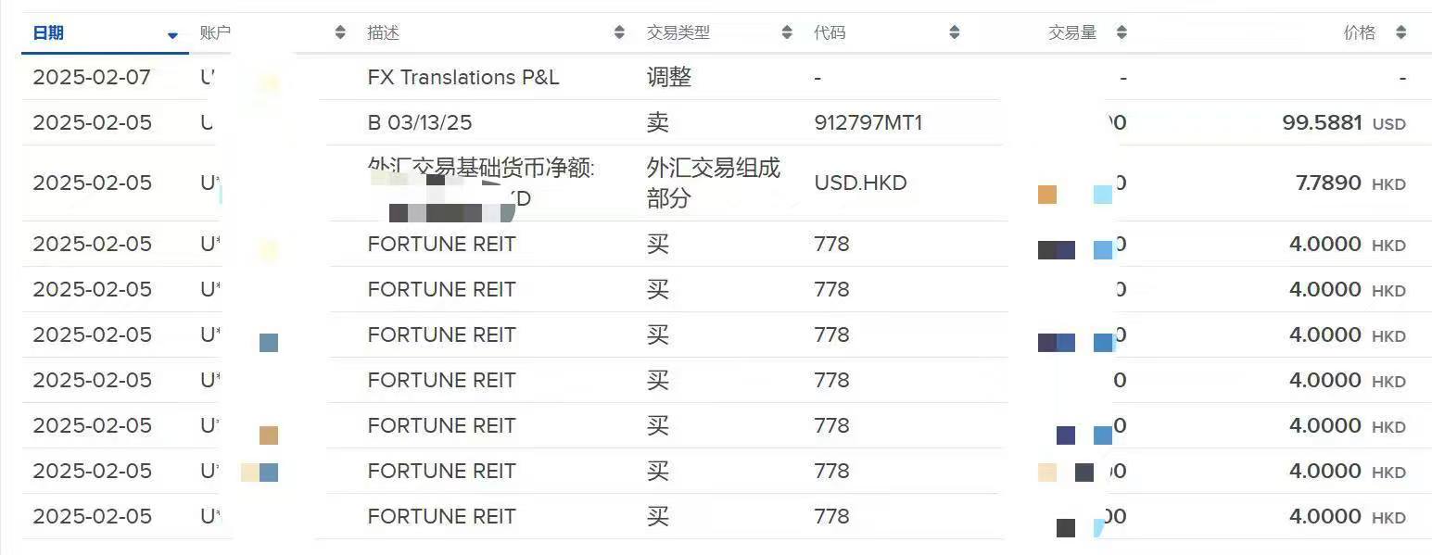Click the sort arrows icon beside 代码
This screenshot has height=555, width=1432.
pyautogui.click(x=955, y=33)
